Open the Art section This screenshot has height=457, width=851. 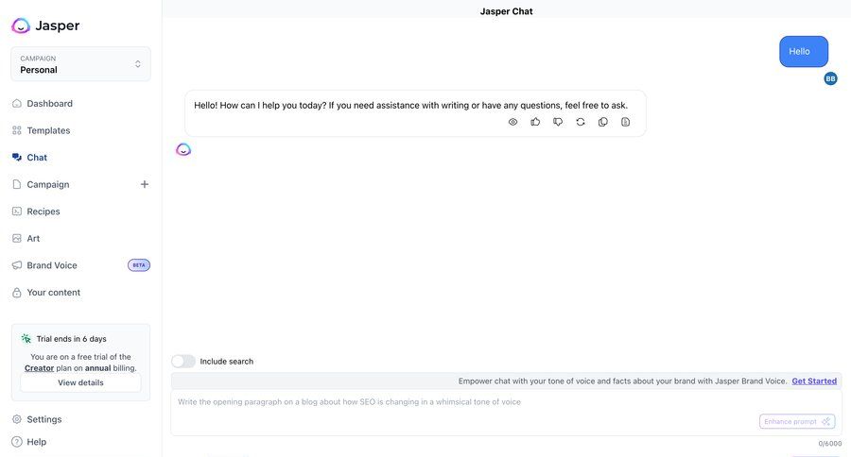coord(33,239)
